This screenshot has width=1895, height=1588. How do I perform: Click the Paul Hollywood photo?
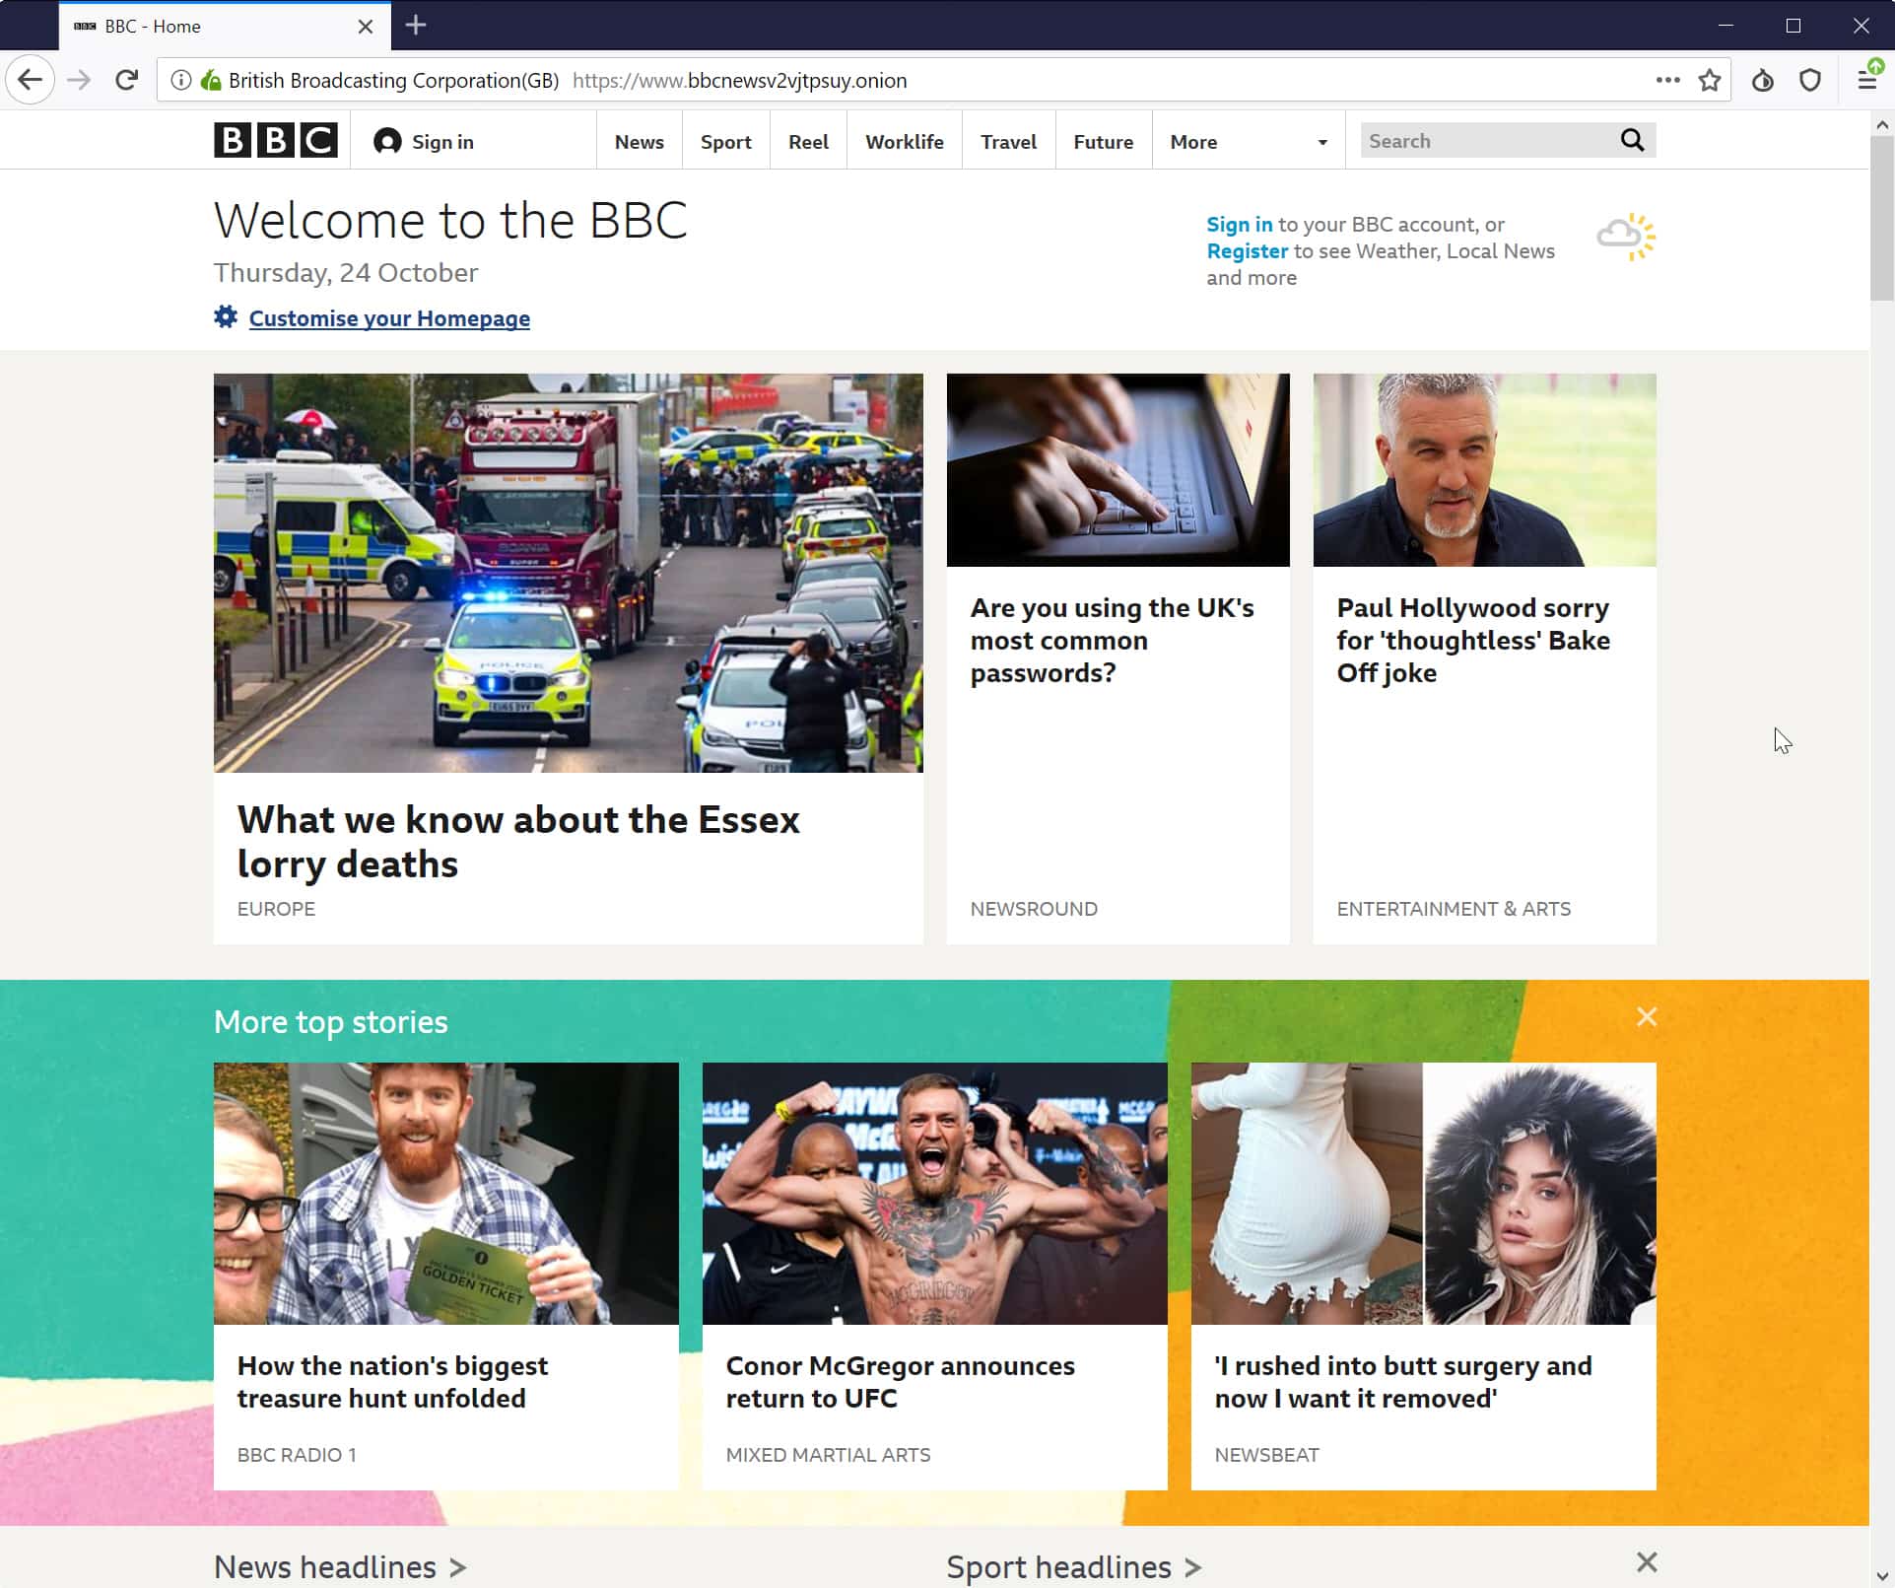1484,470
